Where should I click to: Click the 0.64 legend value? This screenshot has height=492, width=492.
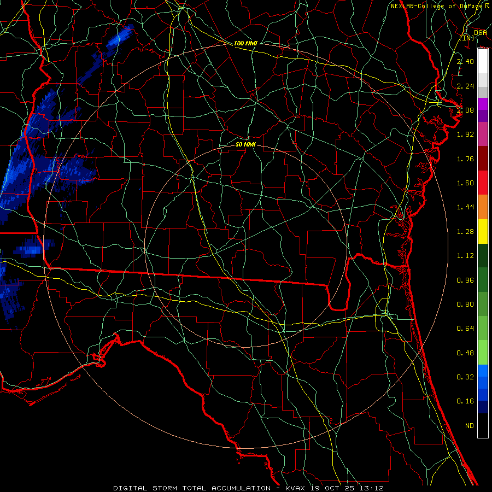coord(465,329)
